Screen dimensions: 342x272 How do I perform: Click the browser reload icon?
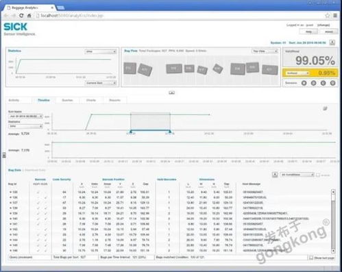pos(21,16)
